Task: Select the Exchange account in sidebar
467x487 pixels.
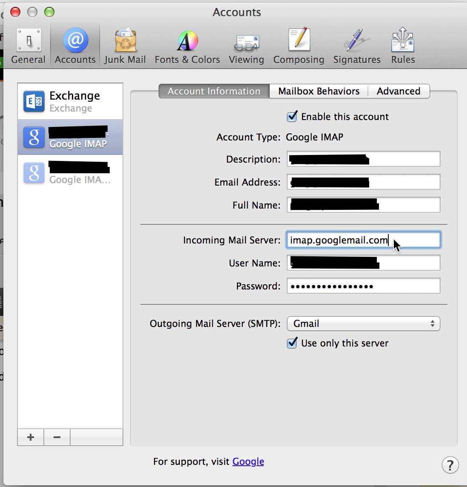Action: coord(70,101)
